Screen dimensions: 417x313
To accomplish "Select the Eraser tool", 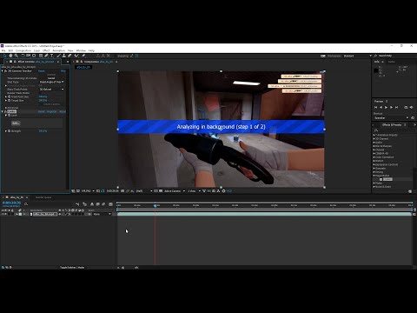I will pyautogui.click(x=69, y=56).
